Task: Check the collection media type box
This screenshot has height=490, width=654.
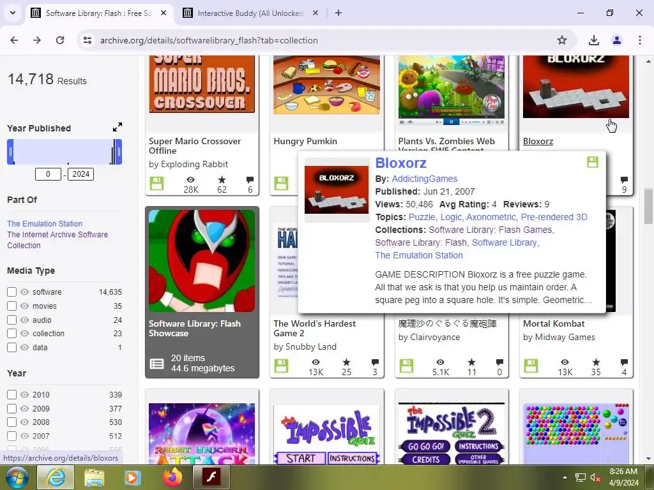Action: click(x=11, y=334)
